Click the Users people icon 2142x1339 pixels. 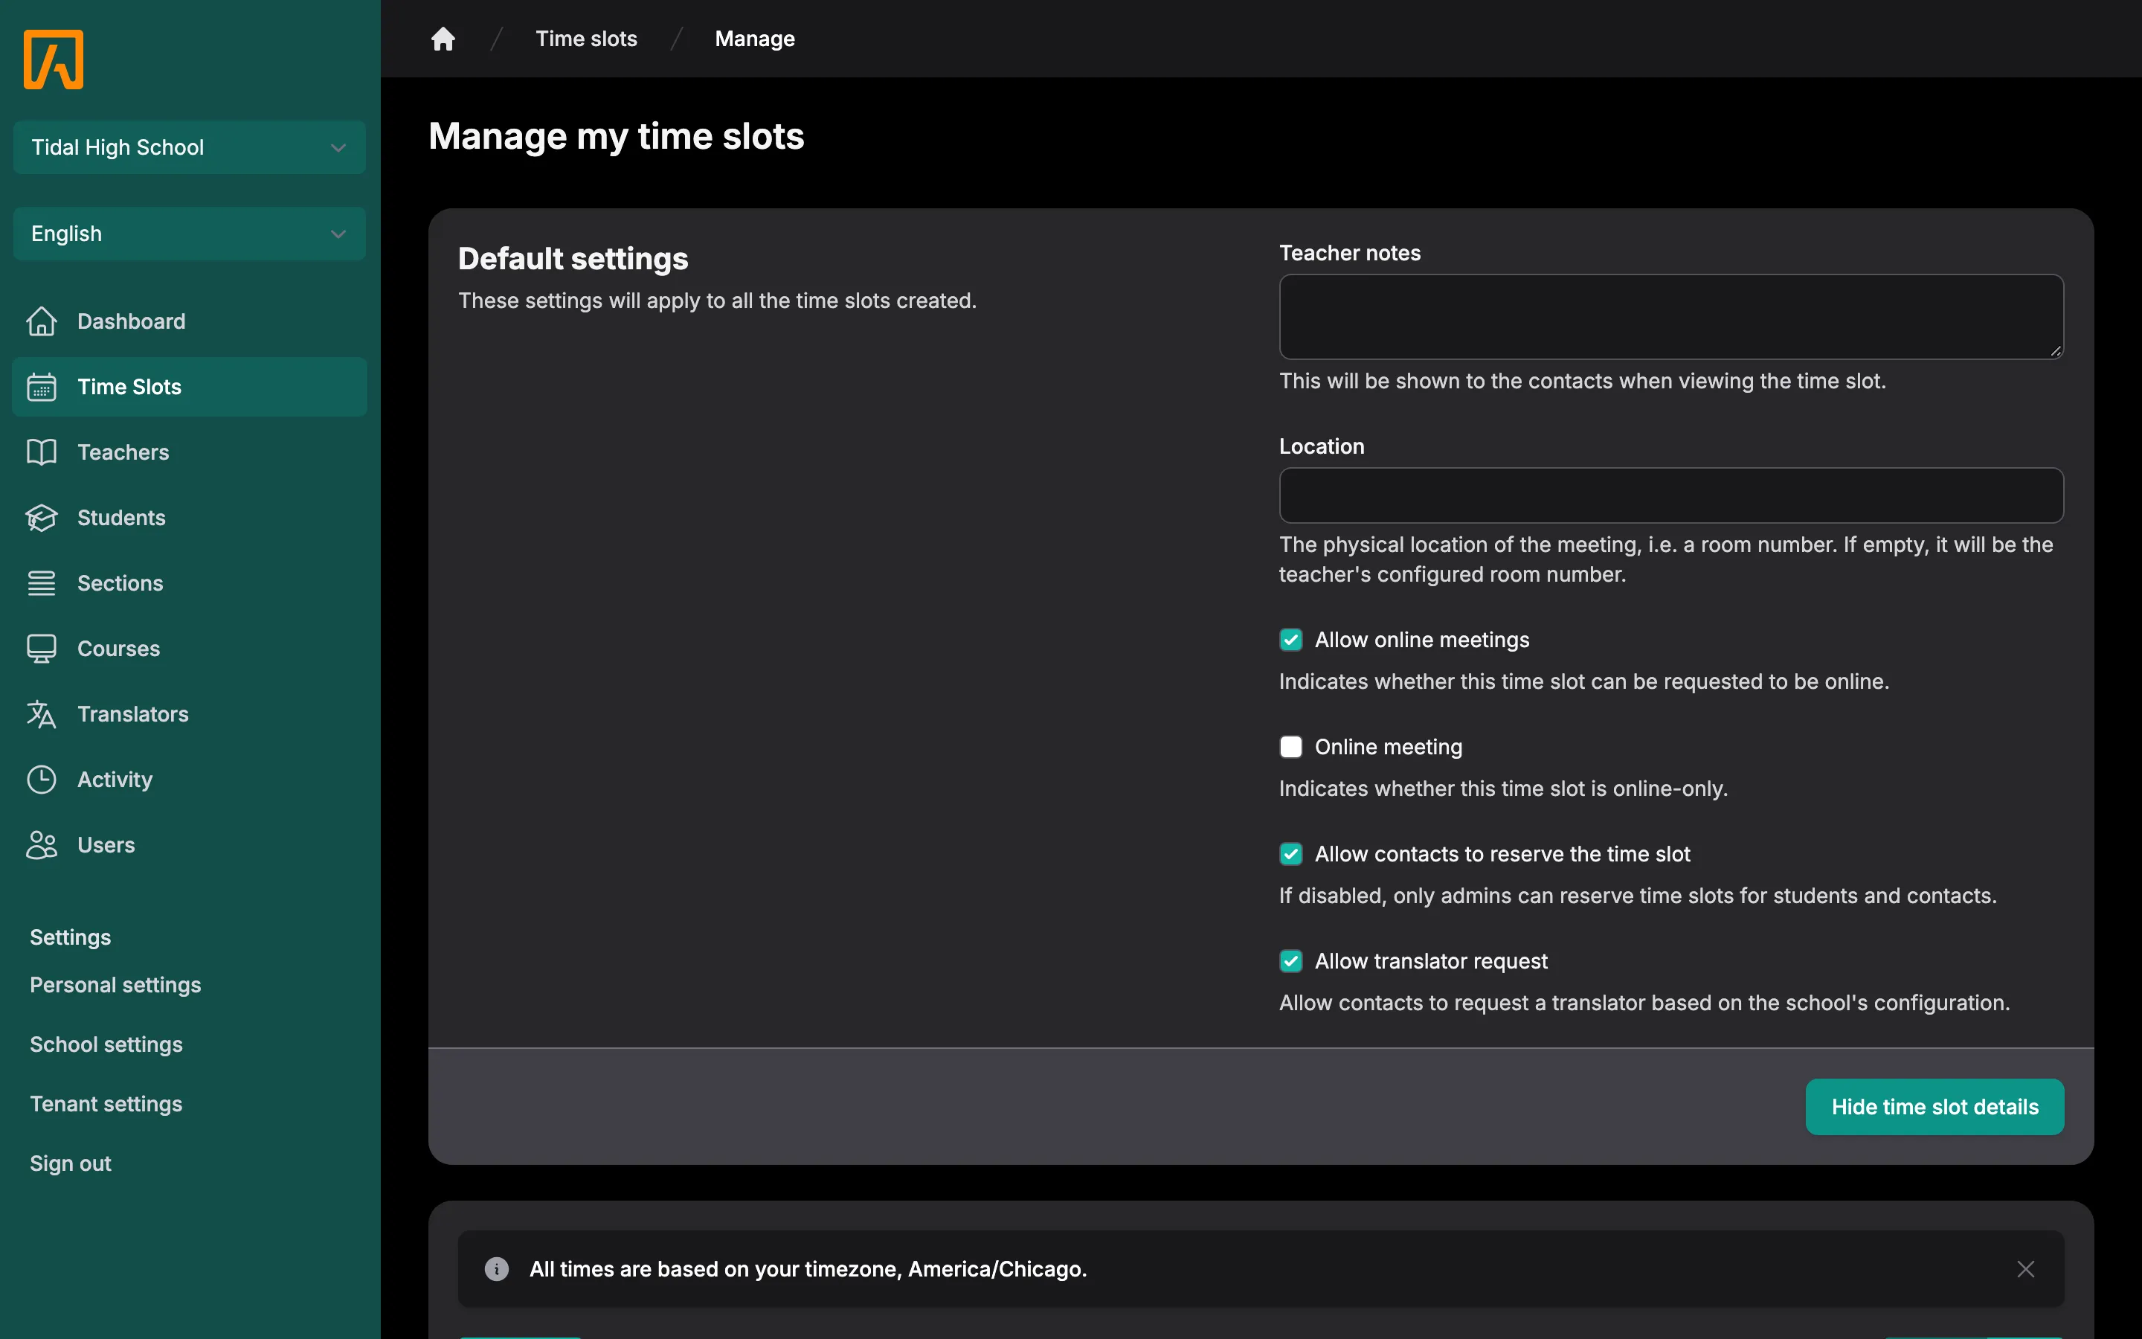coord(41,846)
